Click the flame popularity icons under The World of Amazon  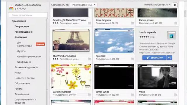[x=56, y=59]
